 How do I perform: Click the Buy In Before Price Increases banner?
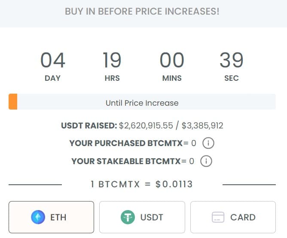pyautogui.click(x=142, y=12)
